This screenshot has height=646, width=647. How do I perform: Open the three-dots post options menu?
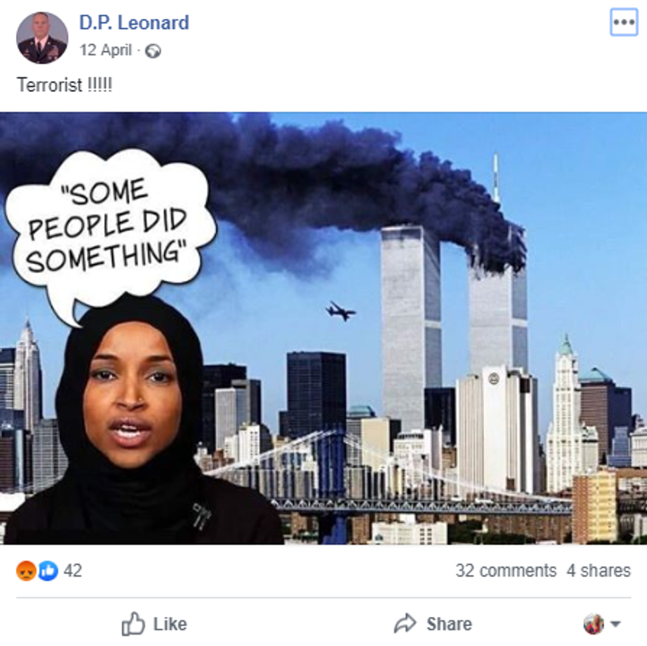623,22
